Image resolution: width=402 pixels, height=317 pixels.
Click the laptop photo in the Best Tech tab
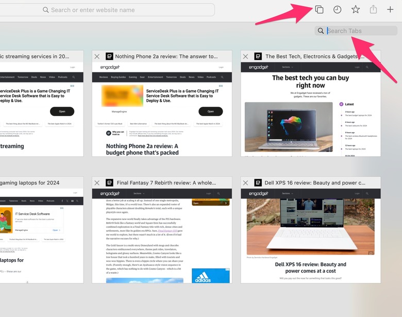tap(289, 127)
